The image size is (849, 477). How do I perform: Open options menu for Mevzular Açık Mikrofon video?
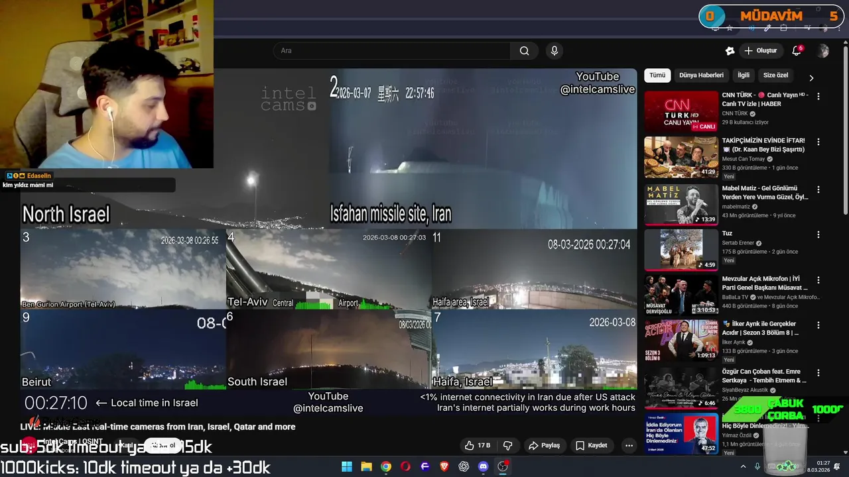tap(818, 280)
